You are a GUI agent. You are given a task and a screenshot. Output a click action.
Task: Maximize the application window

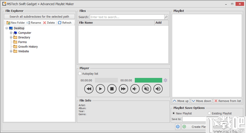[232, 4]
